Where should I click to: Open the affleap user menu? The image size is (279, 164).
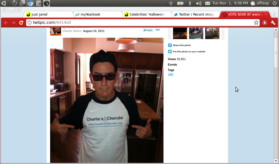(x=260, y=3)
